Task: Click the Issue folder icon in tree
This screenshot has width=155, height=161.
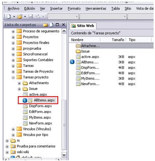Action: pyautogui.click(x=25, y=89)
